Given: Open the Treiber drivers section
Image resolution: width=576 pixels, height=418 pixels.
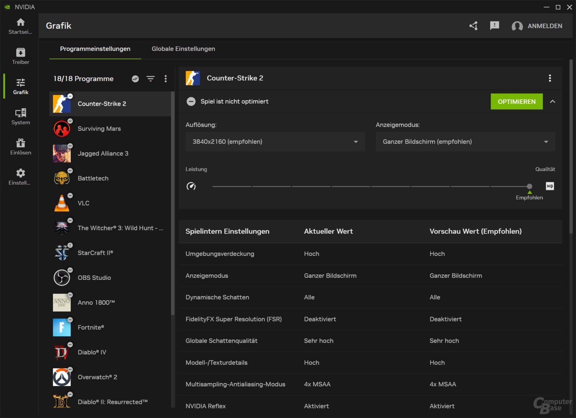Looking at the screenshot, I should 21,56.
